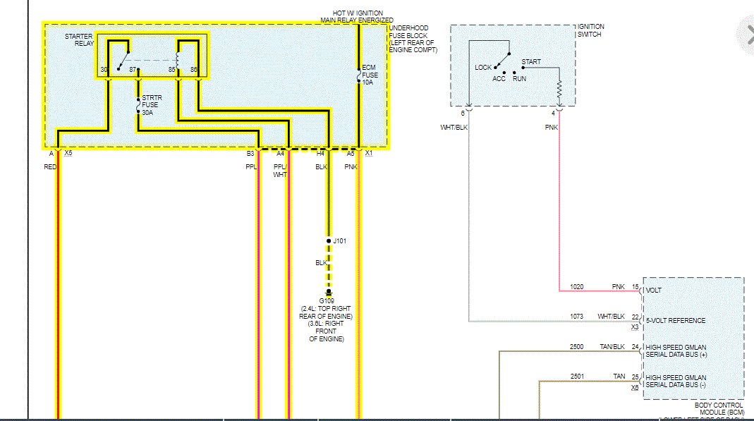The image size is (754, 421).
Task: Select the A5 terminal label
Action: pos(351,153)
